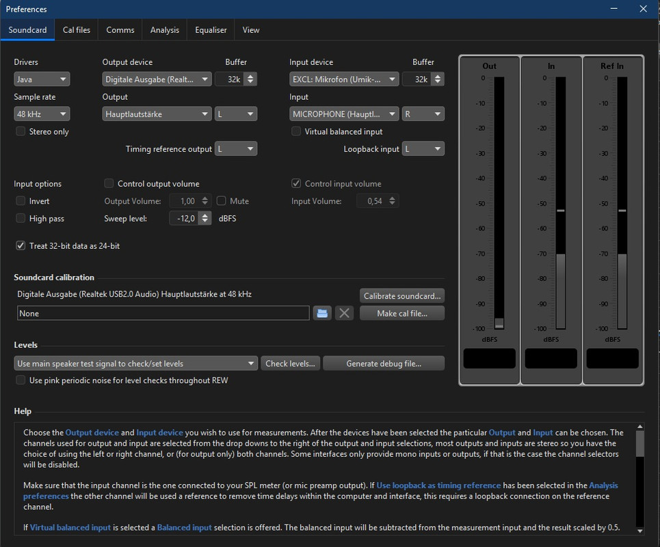Image resolution: width=660 pixels, height=547 pixels.
Task: Uncheck Control input volume
Action: 296,183
